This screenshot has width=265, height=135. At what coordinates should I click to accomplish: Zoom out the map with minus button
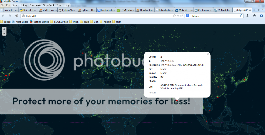tap(4, 34)
